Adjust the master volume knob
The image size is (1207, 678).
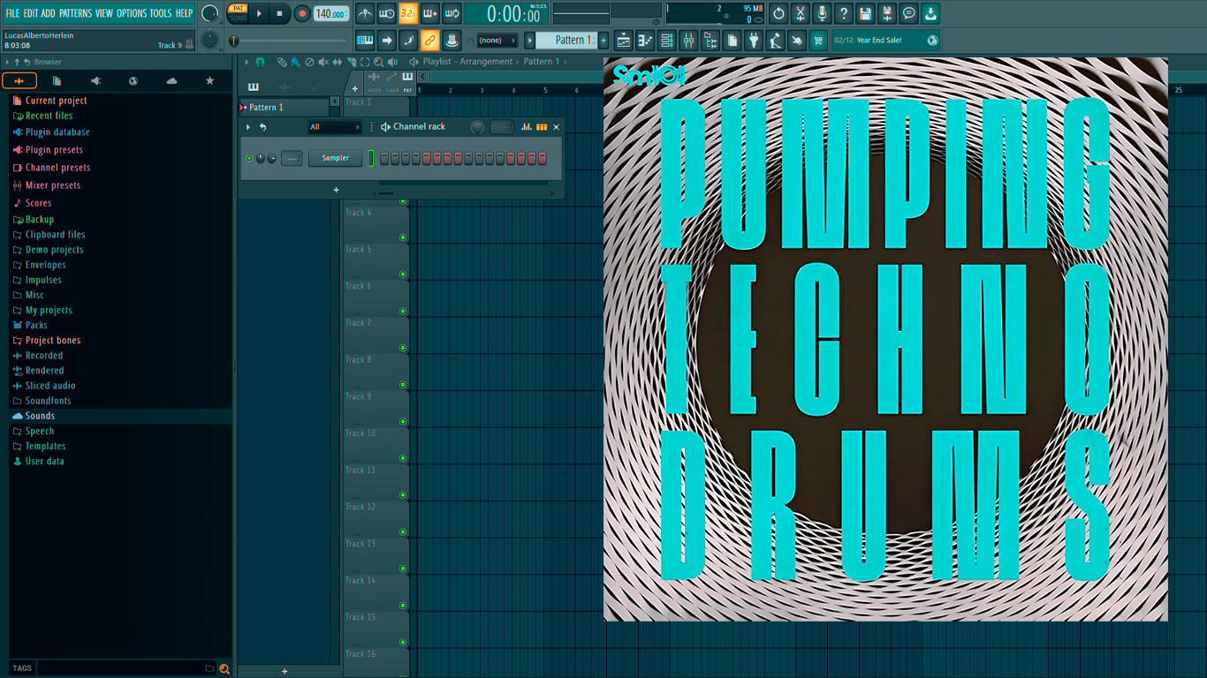(x=210, y=13)
